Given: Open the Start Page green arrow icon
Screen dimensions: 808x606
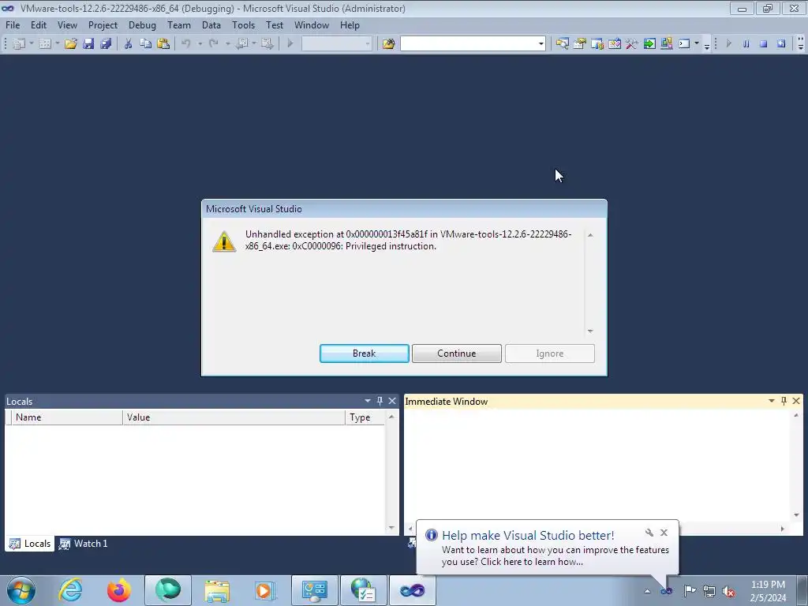Looking at the screenshot, I should tap(649, 44).
